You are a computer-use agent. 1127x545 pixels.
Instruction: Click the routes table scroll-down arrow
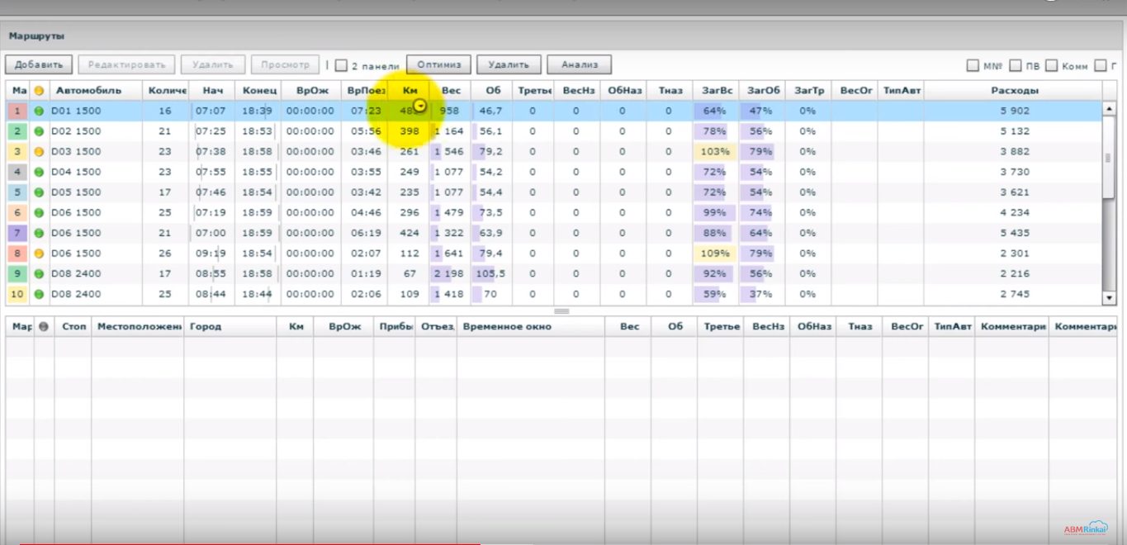click(1110, 297)
